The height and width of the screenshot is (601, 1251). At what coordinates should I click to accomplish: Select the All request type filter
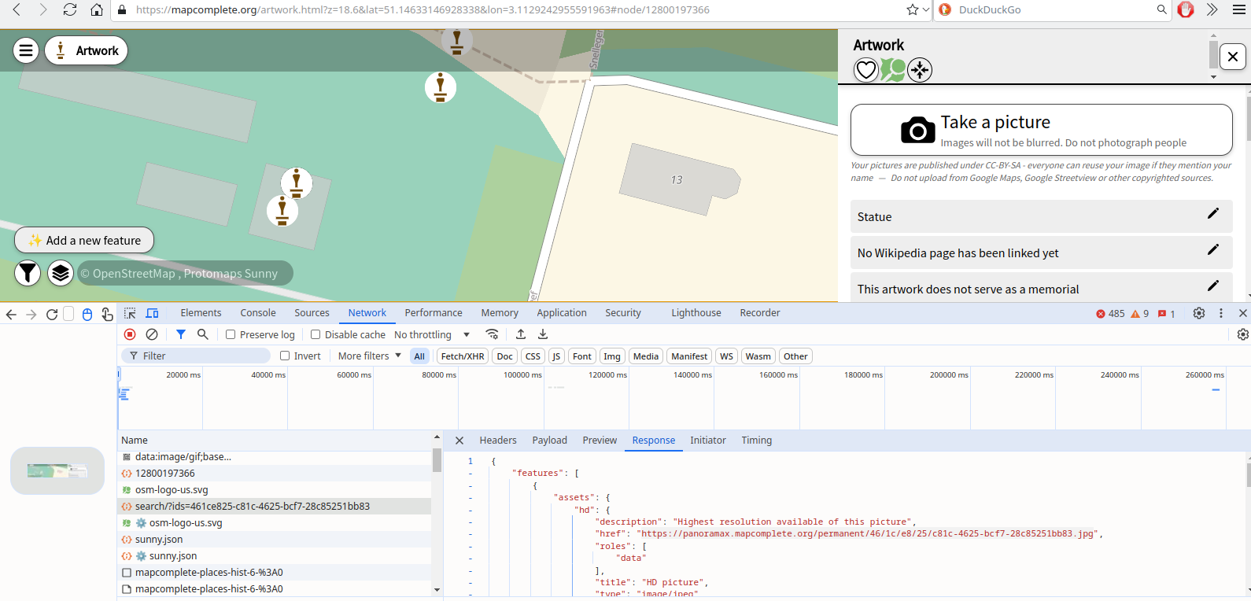(419, 356)
